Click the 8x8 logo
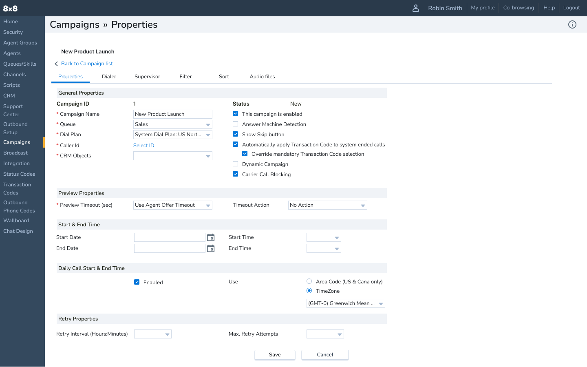 [x=10, y=8]
